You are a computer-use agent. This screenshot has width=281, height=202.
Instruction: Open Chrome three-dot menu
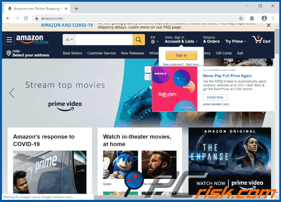coord(273,18)
